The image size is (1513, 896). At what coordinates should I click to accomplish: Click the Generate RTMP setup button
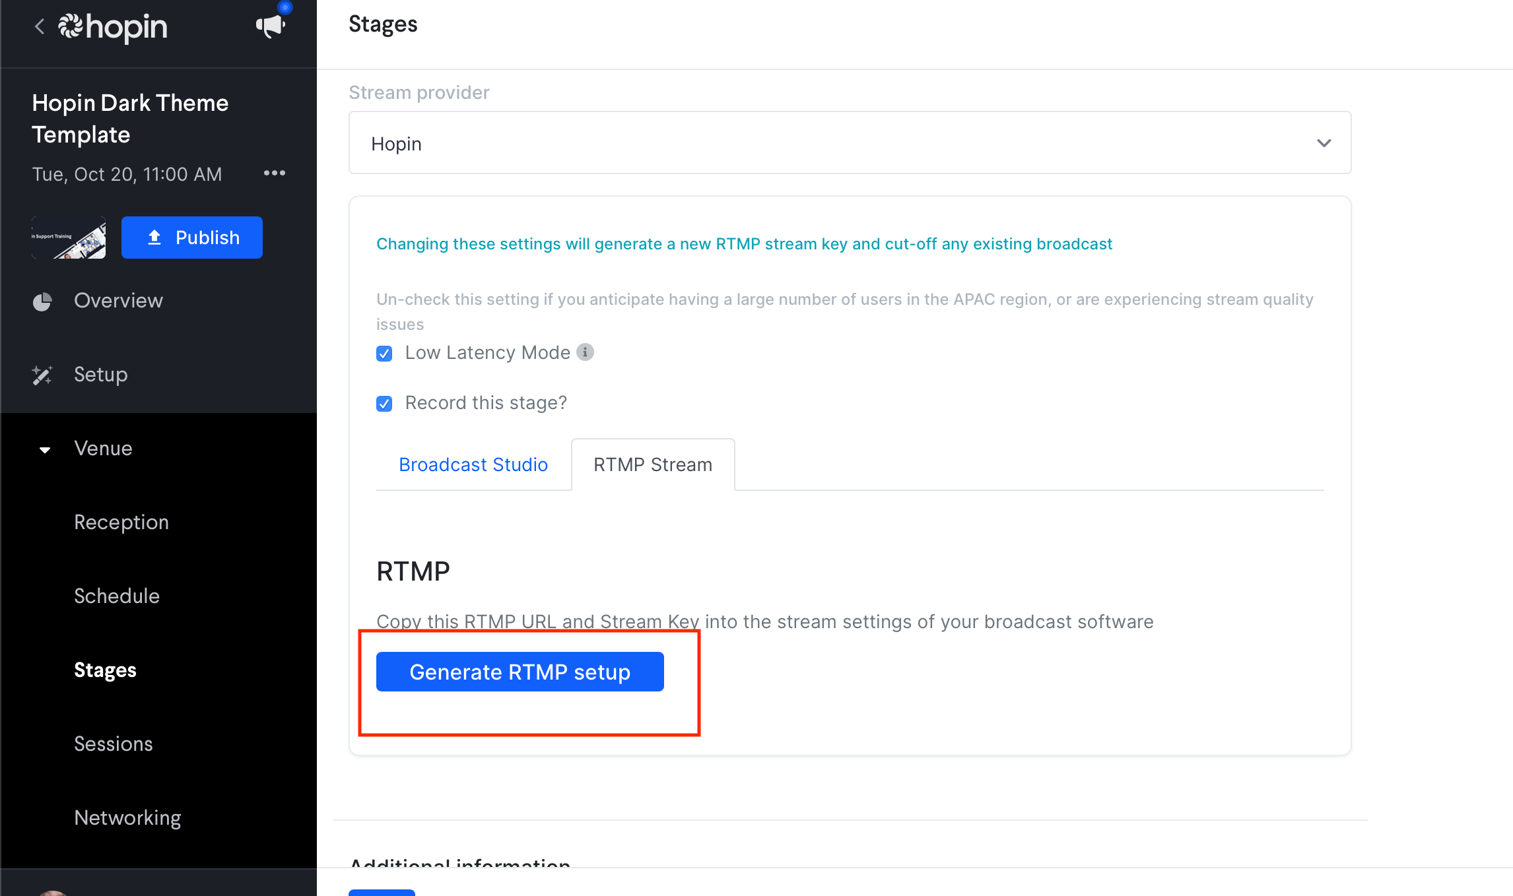point(520,672)
